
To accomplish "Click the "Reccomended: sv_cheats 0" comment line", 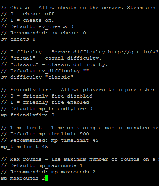I will [43, 33].
